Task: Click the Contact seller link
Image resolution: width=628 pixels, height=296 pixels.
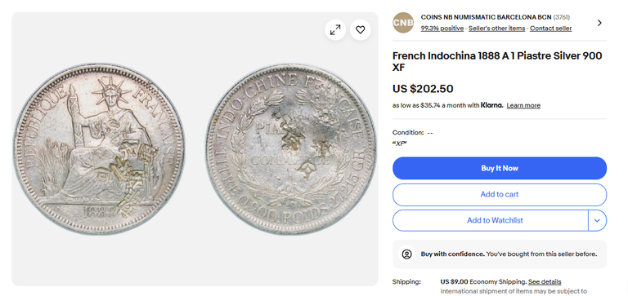Action: 550,29
